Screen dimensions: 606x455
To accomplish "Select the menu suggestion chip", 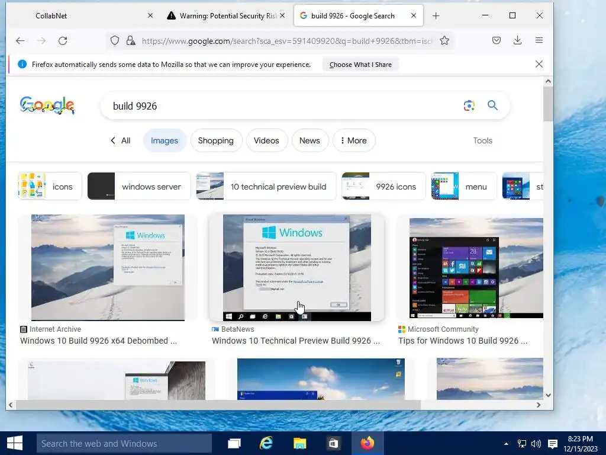I will coord(464,187).
